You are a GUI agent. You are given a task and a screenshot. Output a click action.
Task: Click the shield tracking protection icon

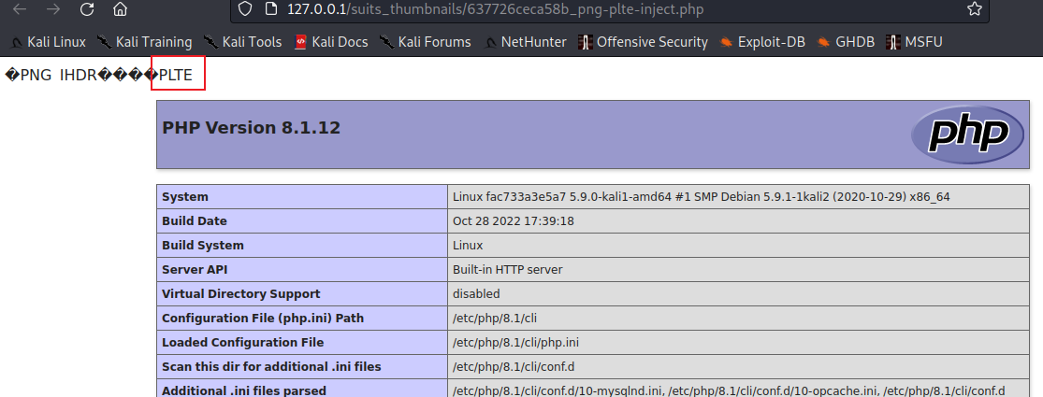tap(245, 8)
